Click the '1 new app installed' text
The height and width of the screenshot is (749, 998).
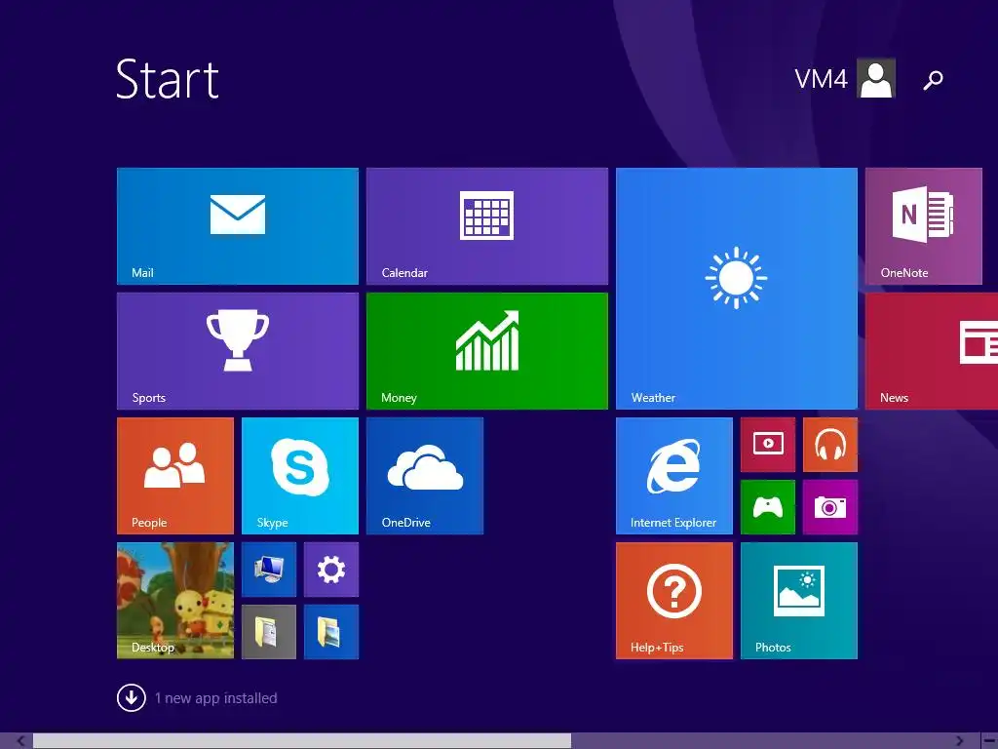point(215,698)
